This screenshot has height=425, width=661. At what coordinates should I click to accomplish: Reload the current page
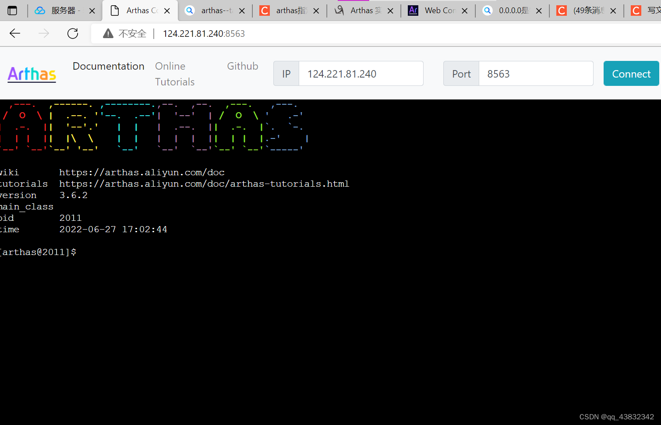point(73,33)
